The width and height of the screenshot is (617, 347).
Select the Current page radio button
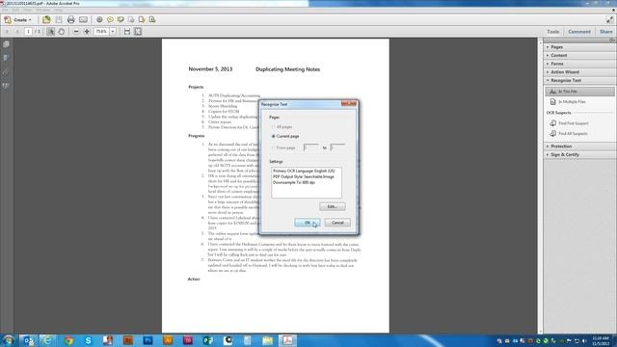(x=274, y=136)
